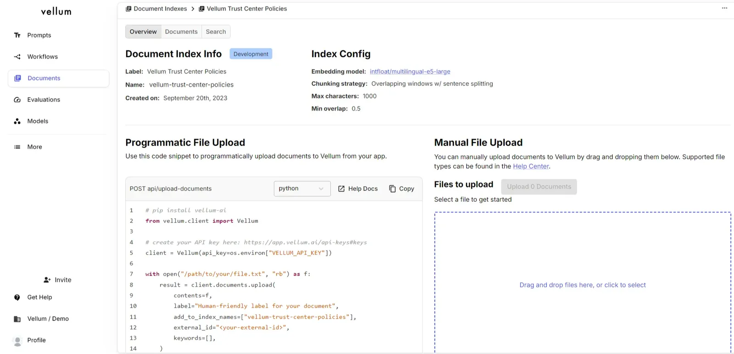
Task: Click the September 20th, 2023 date
Action: pyautogui.click(x=195, y=98)
